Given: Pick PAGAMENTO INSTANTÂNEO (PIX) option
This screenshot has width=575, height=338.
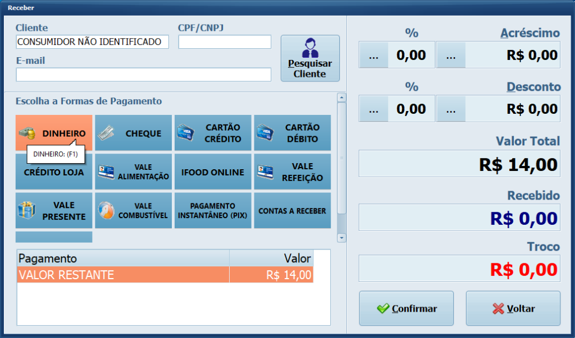Looking at the screenshot, I should (213, 211).
